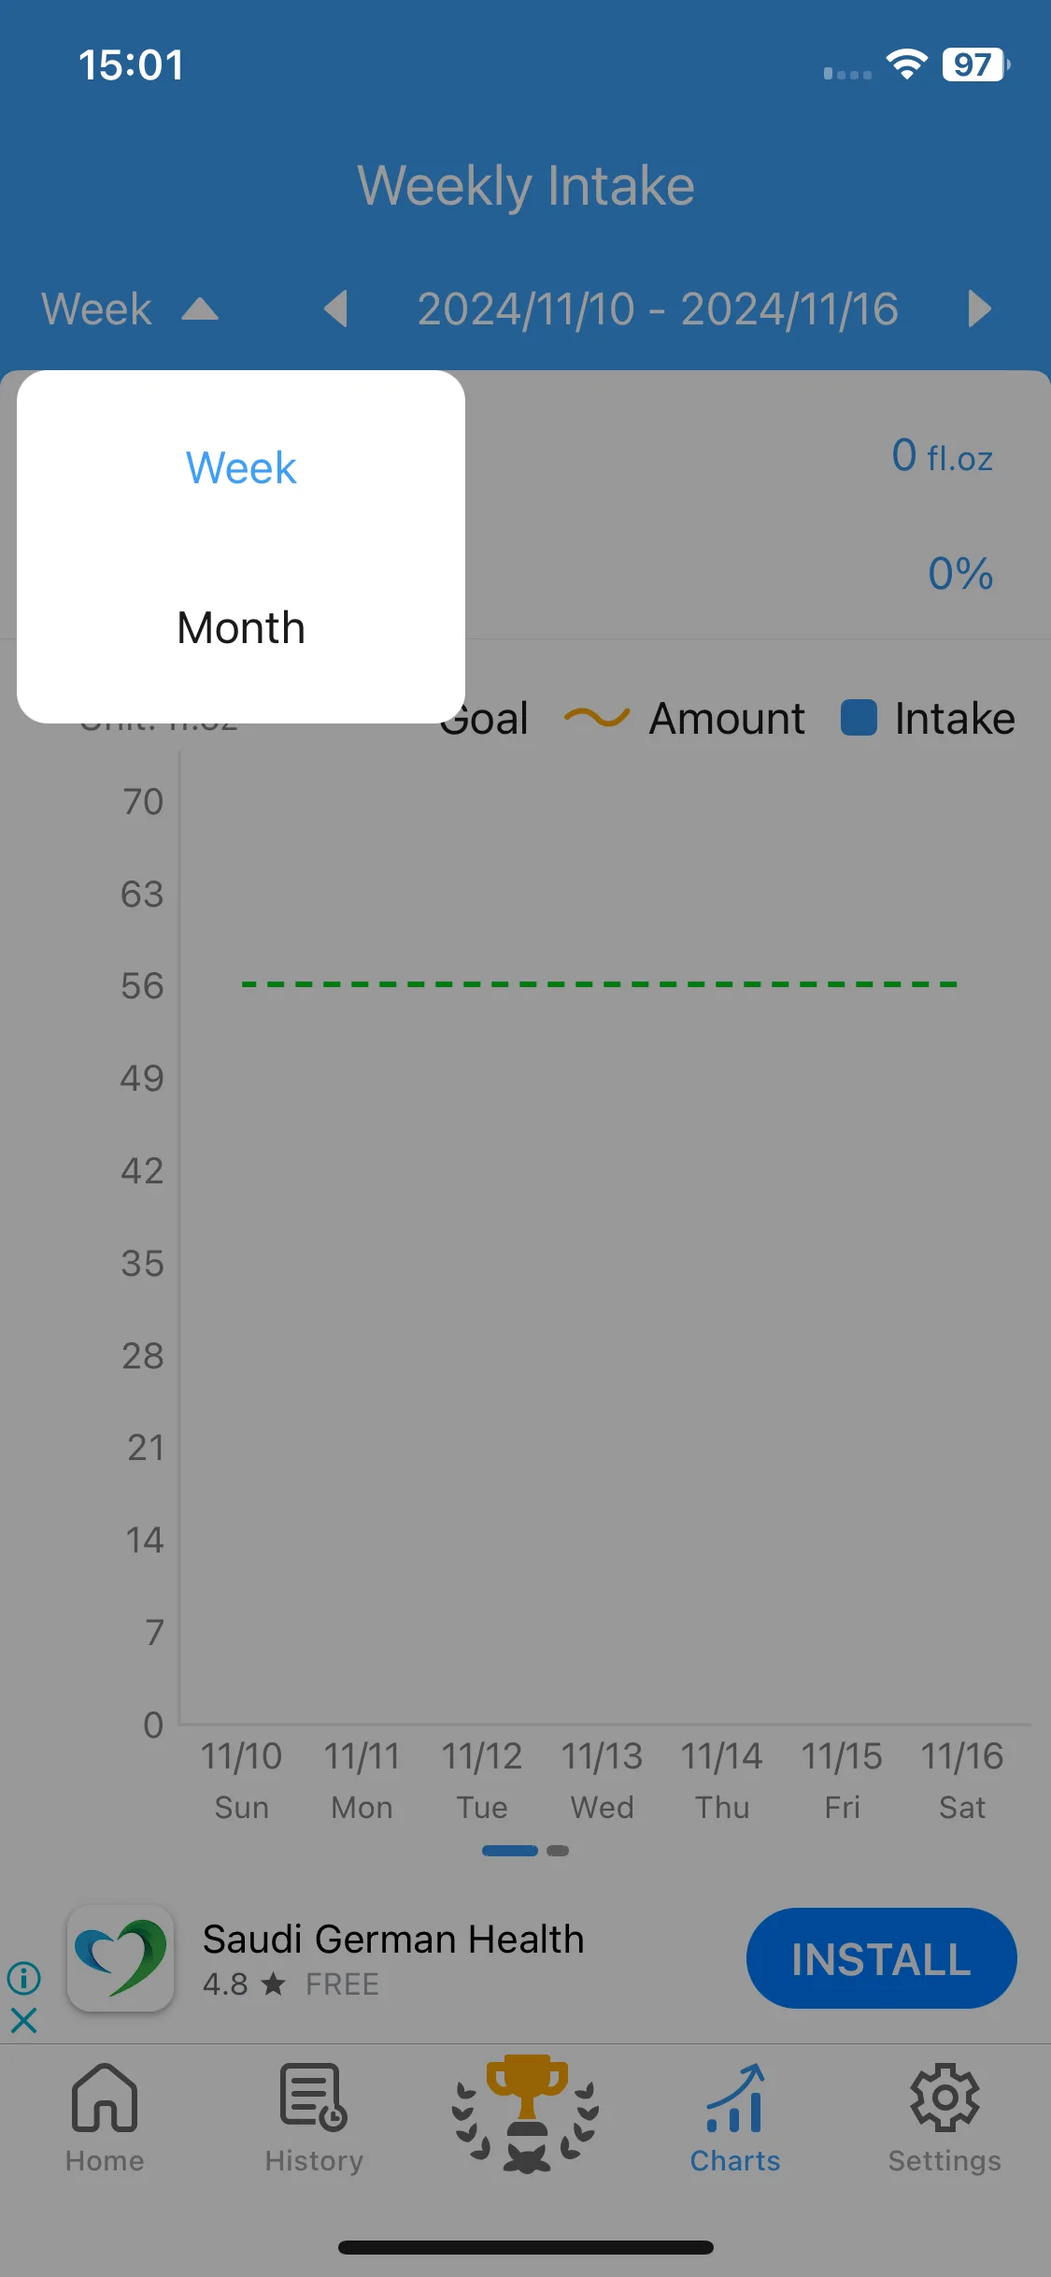The image size is (1051, 2277).
Task: Tap the ad info icon
Action: click(x=23, y=1977)
